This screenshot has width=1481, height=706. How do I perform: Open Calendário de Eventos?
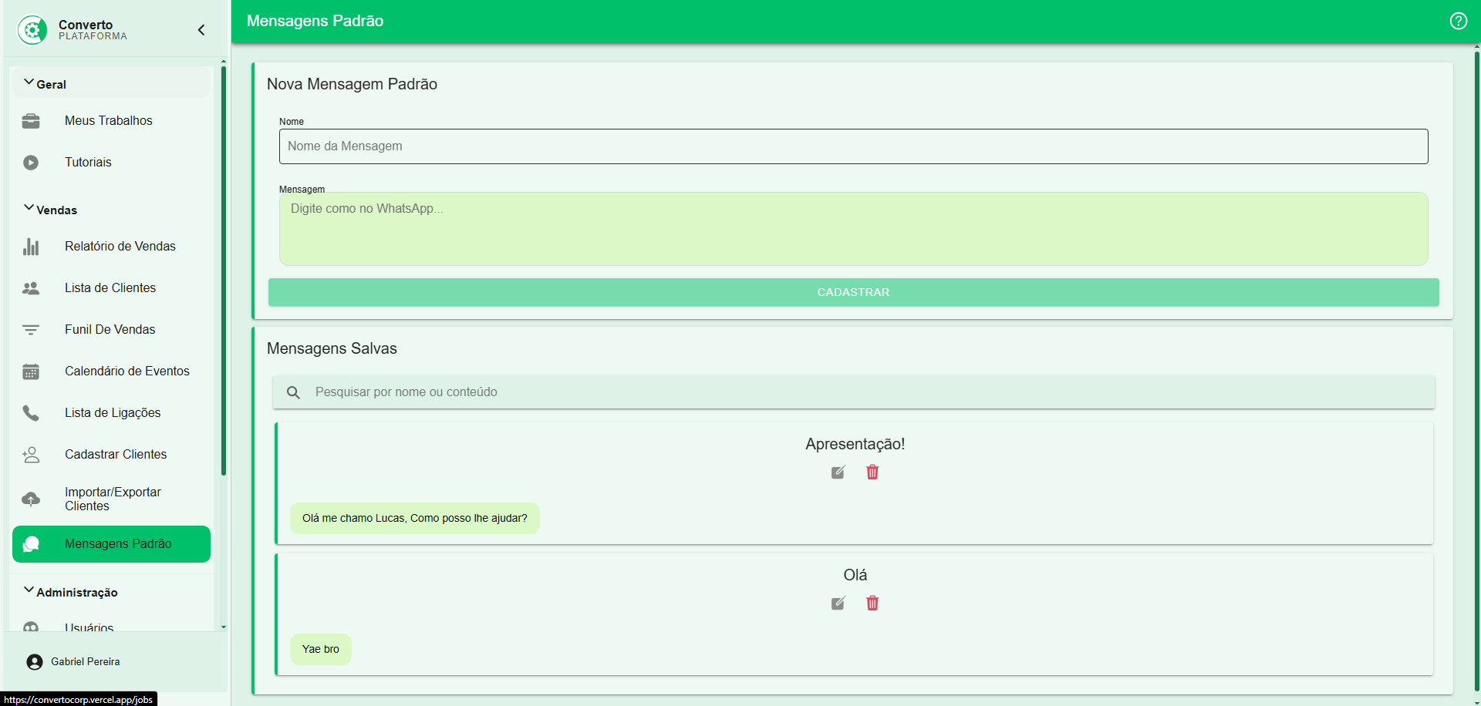coord(127,371)
